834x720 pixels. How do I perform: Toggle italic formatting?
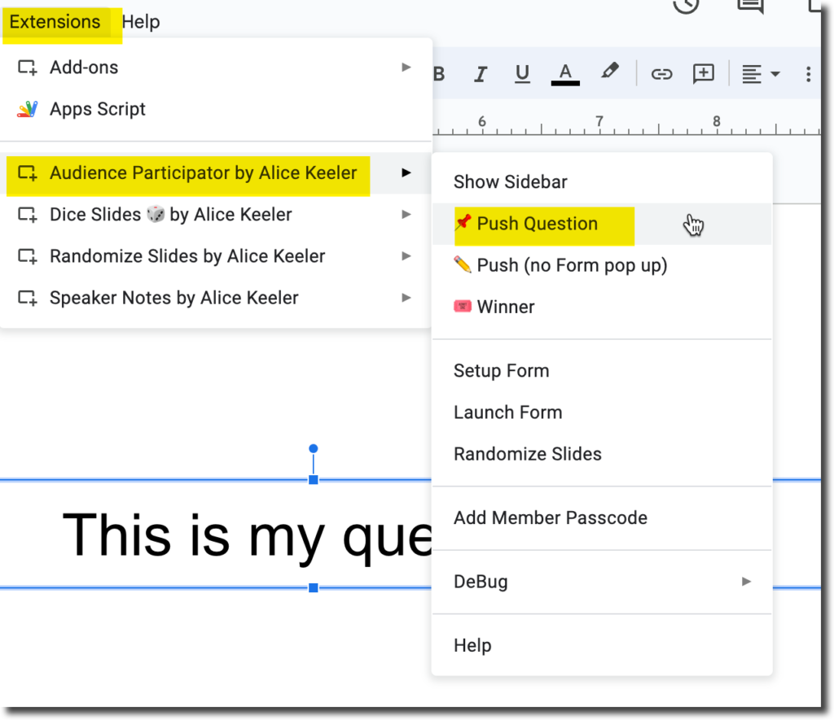(481, 74)
